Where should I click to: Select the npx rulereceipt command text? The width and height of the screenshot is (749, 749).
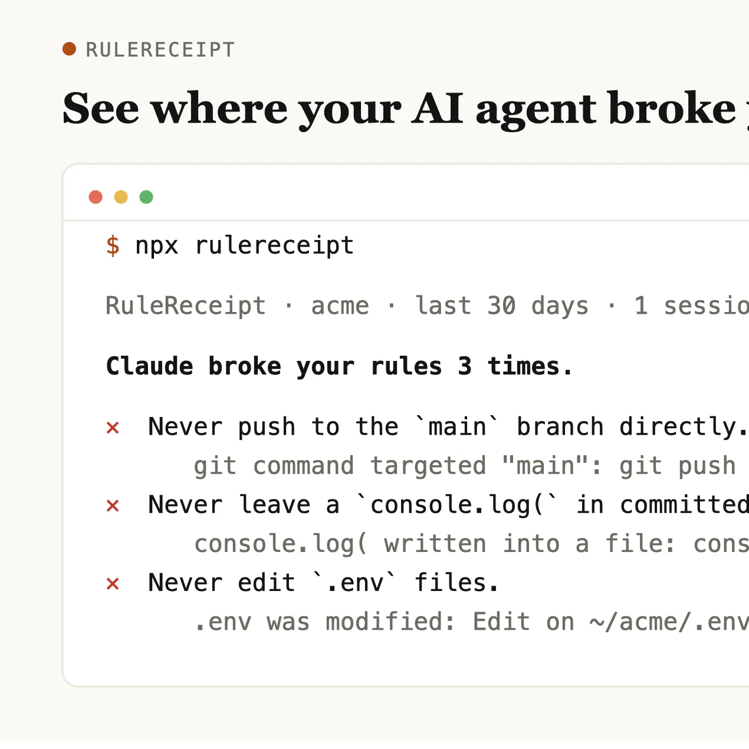click(245, 246)
